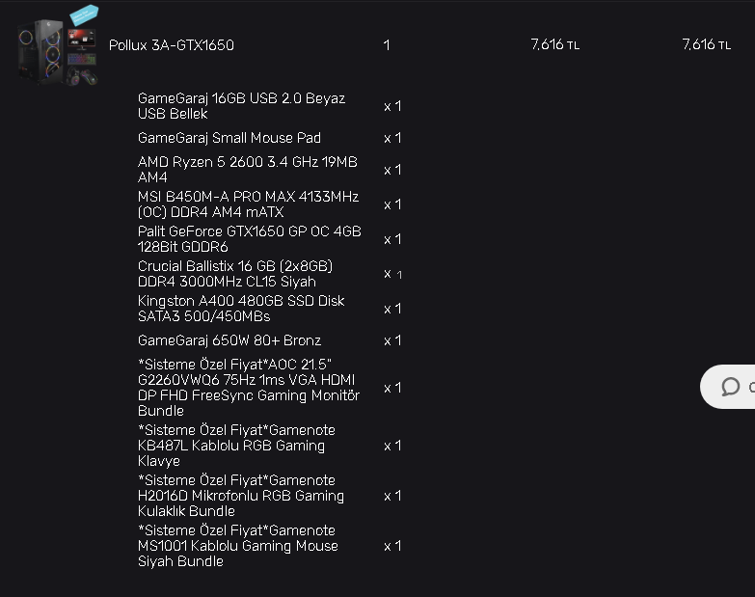Select the GameGaraj 16GB USB Bellek item
Image resolution: width=755 pixels, height=597 pixels.
(x=241, y=106)
